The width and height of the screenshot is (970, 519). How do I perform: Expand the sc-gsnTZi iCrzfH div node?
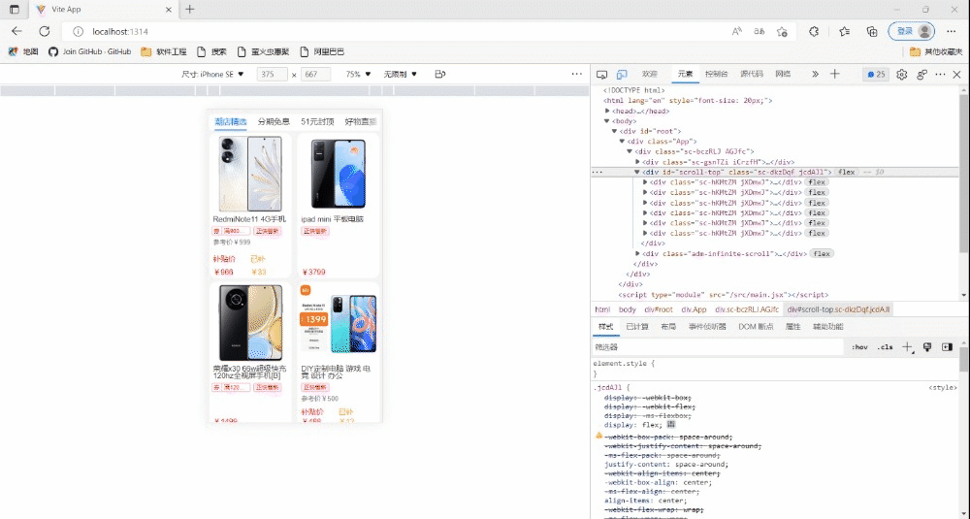point(637,161)
